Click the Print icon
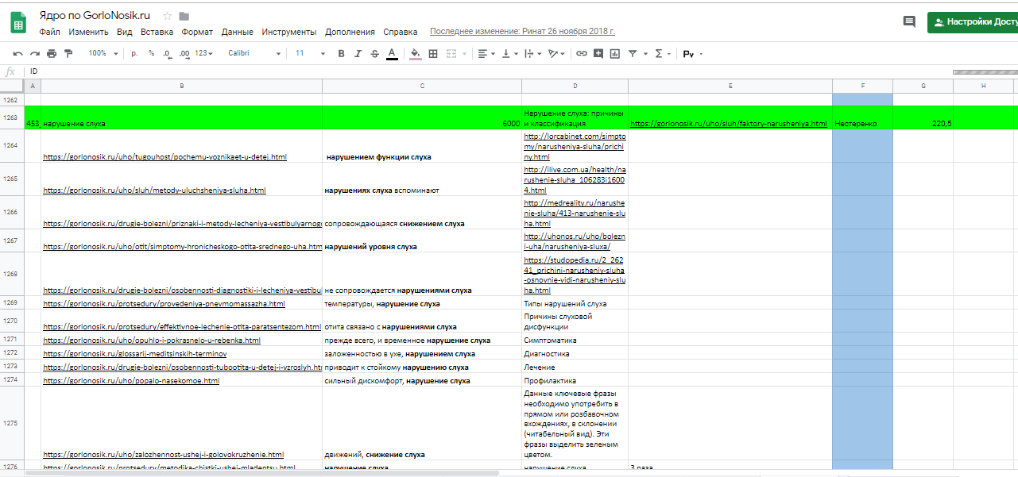 coord(52,53)
